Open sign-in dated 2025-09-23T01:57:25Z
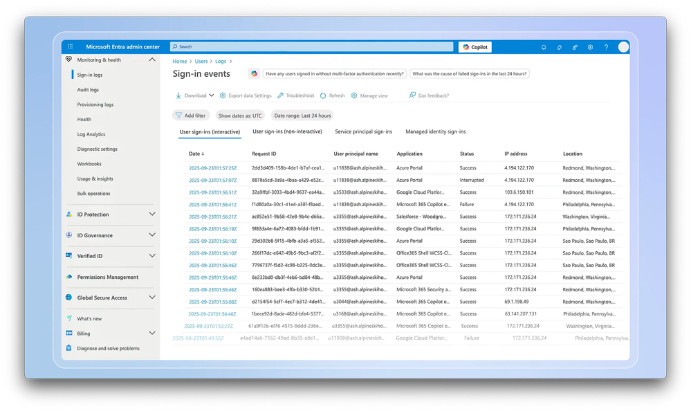Image resolution: width=691 pixels, height=411 pixels. (x=212, y=168)
